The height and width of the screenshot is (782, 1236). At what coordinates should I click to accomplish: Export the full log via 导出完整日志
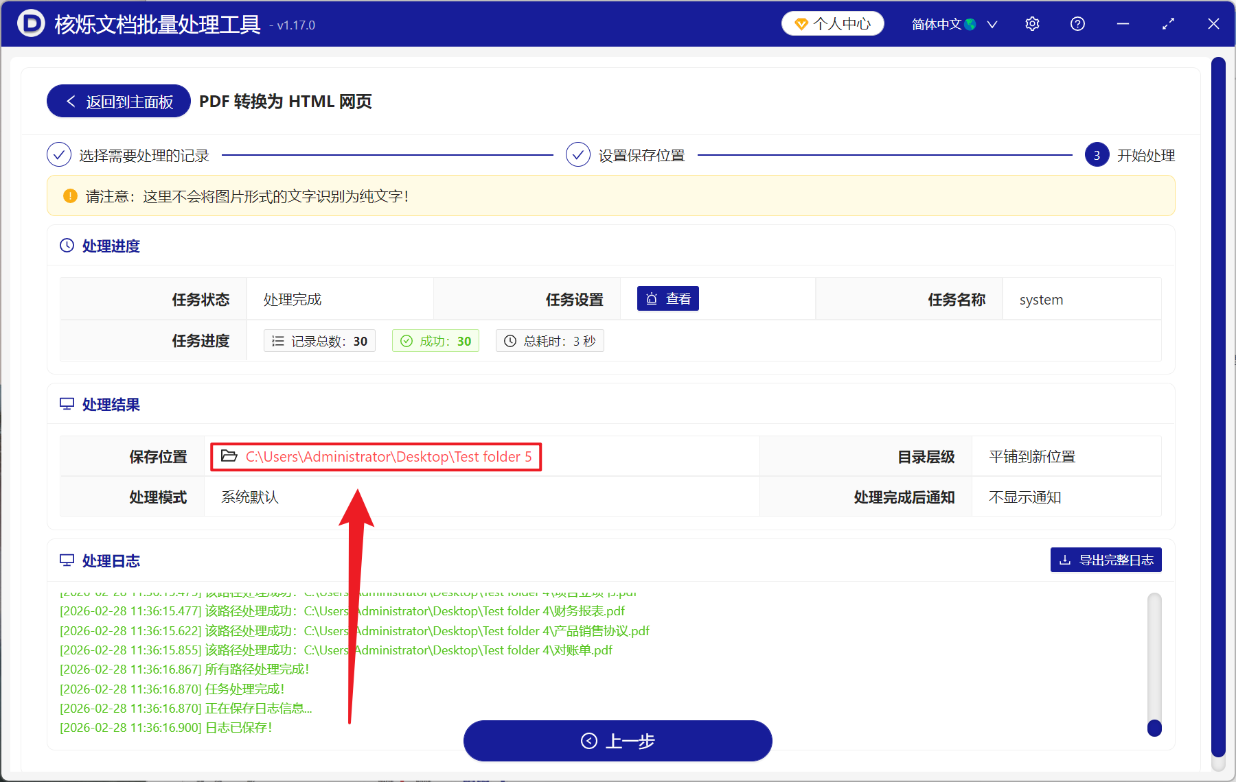point(1105,560)
